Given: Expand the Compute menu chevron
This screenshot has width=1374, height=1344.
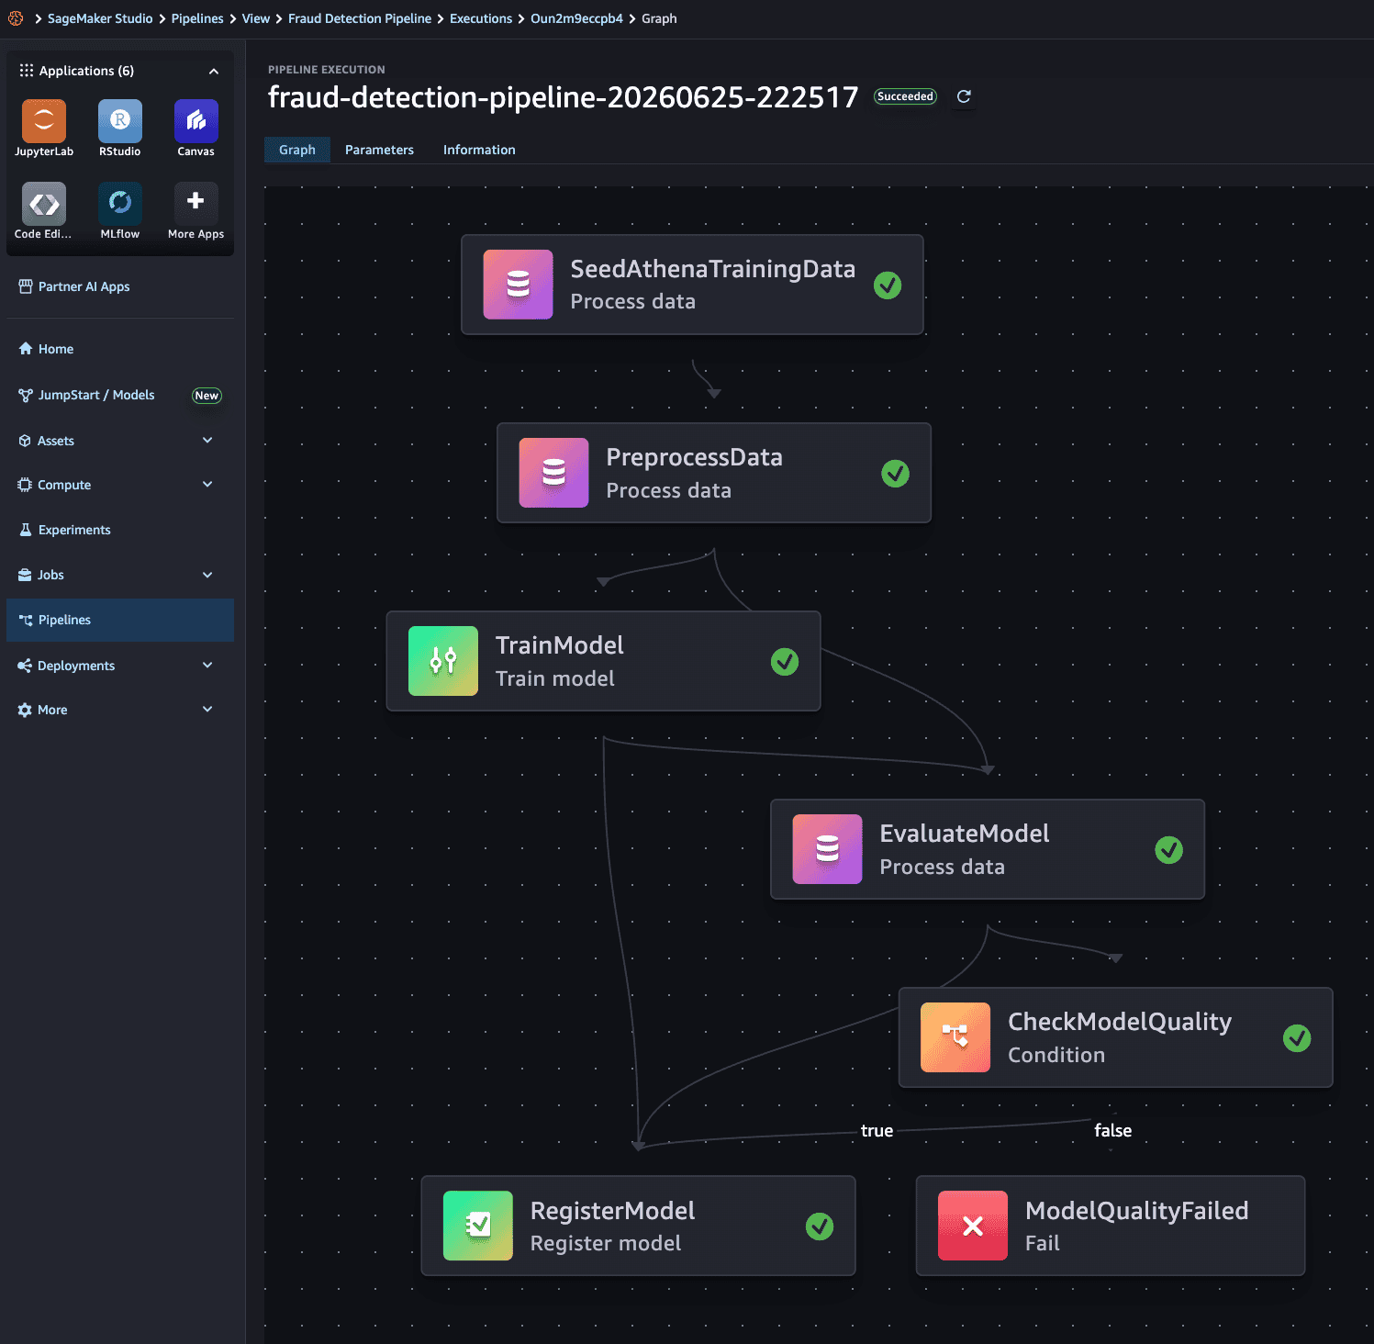Looking at the screenshot, I should click(x=207, y=485).
